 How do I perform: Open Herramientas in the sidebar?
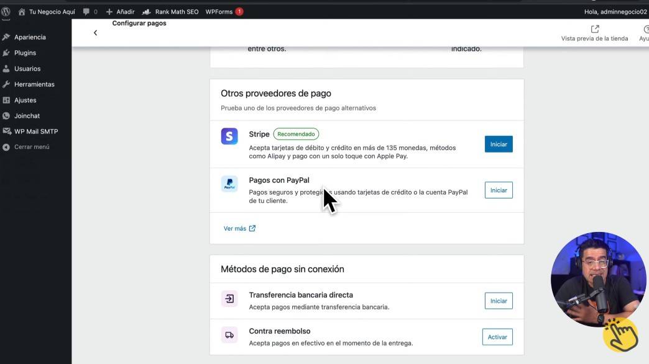(x=35, y=84)
